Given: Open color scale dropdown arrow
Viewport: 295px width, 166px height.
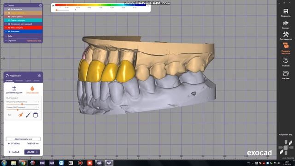Looking at the screenshot, I should [148, 6].
